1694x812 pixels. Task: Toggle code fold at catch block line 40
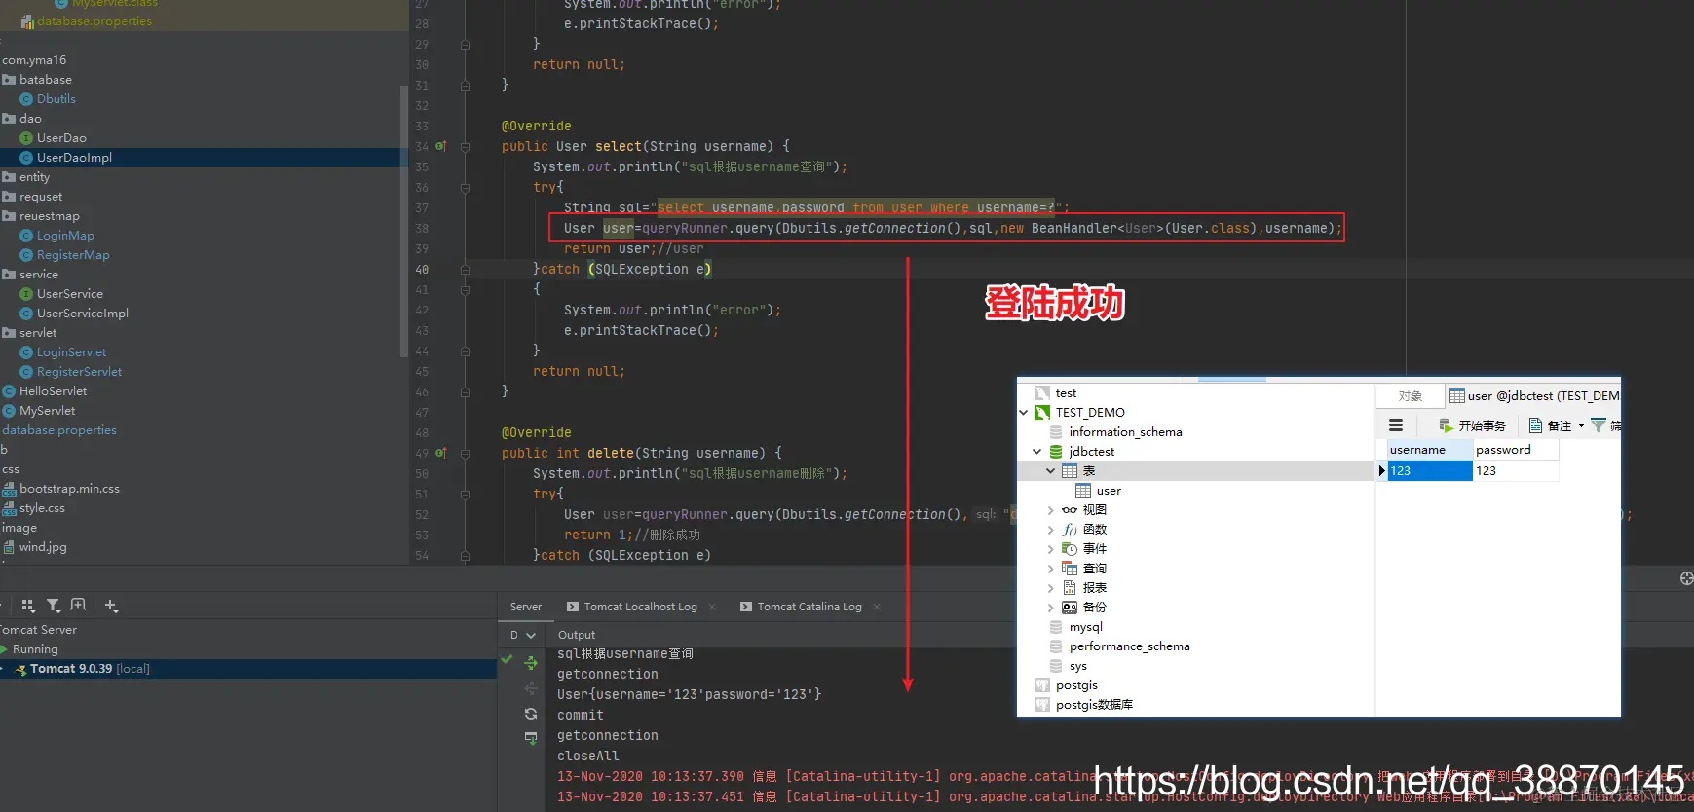point(465,270)
